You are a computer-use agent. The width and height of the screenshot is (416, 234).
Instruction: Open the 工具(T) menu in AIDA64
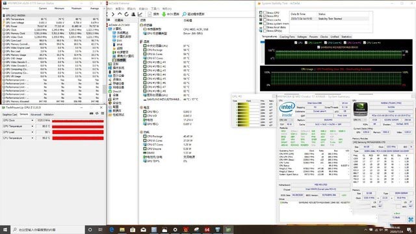[x=155, y=8]
